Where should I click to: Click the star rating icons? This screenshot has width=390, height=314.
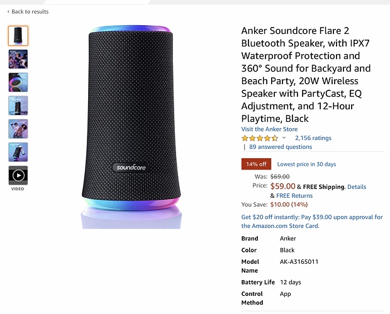tap(260, 138)
